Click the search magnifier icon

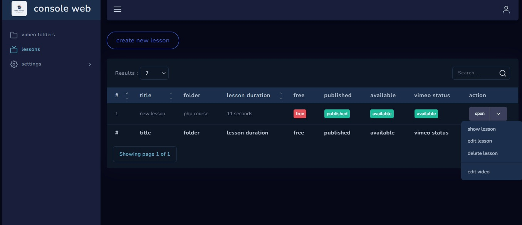(x=503, y=73)
